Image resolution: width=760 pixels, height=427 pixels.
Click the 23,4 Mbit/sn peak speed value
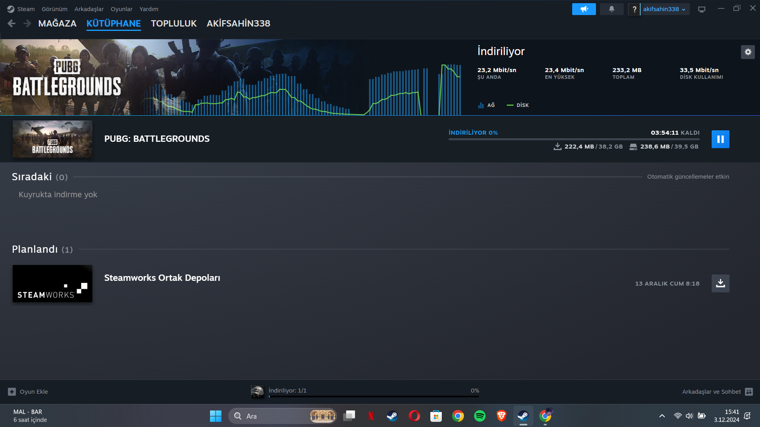pyautogui.click(x=564, y=70)
